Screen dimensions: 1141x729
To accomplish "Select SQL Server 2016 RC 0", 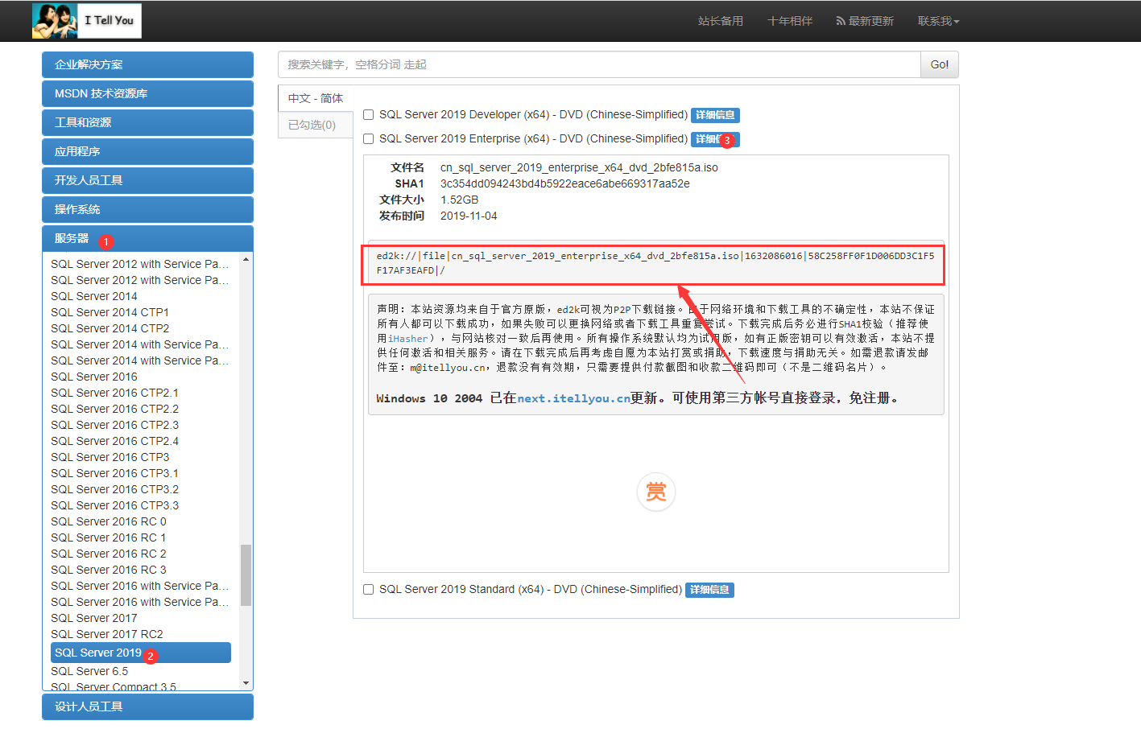I will tap(109, 521).
